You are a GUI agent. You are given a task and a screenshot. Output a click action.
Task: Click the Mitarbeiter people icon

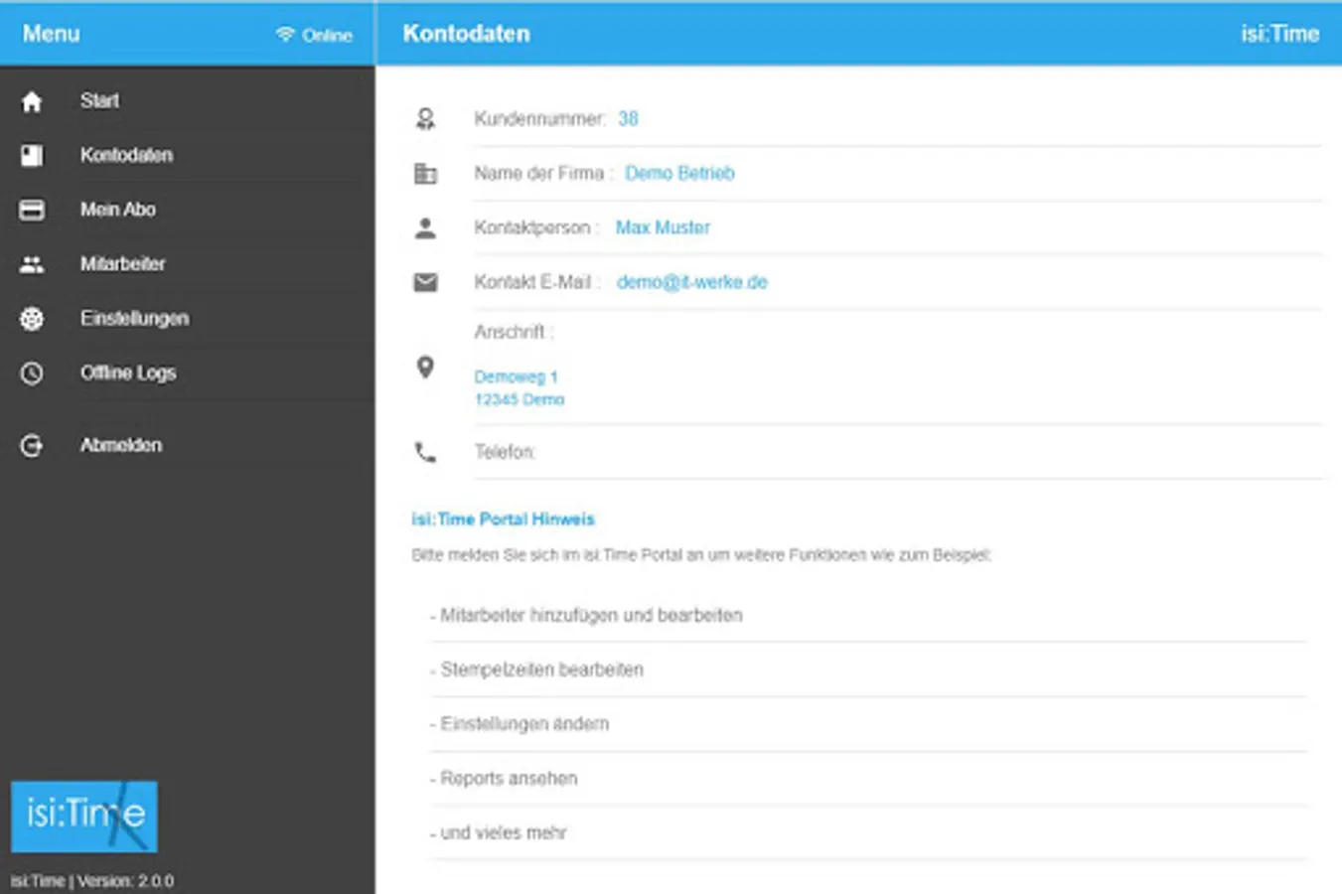tap(32, 264)
